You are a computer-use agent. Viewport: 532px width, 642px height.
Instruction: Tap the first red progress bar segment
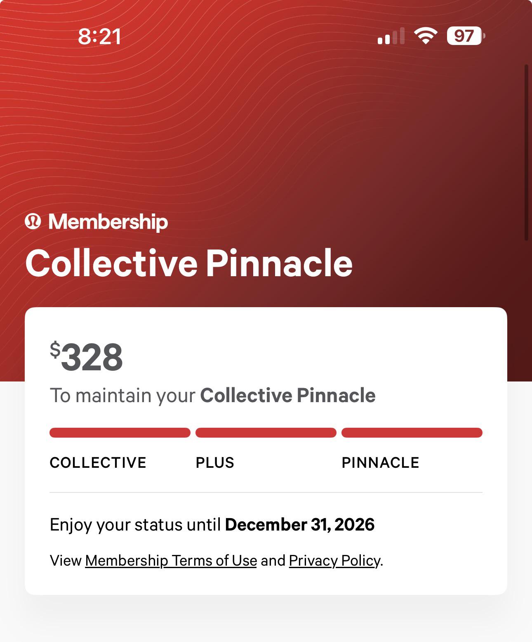[x=120, y=433]
